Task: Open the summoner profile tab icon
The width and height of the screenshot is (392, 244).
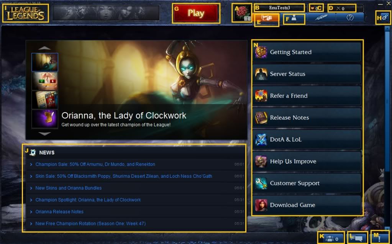Action: click(x=294, y=18)
